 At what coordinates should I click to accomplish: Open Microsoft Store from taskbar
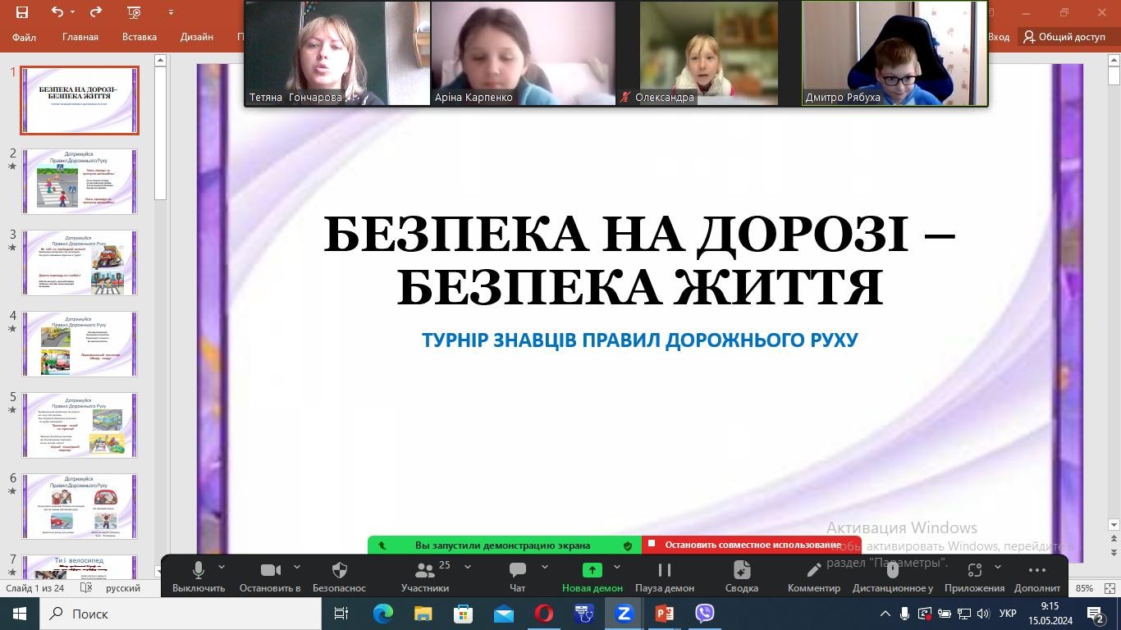(463, 614)
